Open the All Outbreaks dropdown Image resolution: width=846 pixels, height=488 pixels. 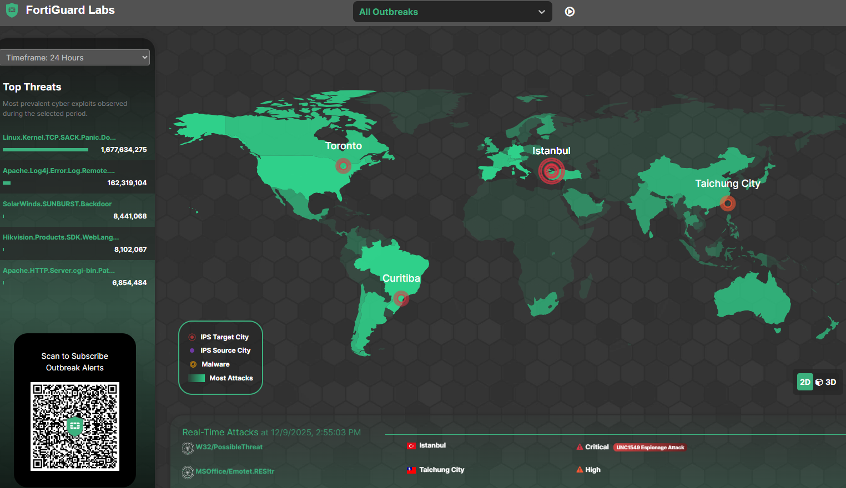coord(452,11)
